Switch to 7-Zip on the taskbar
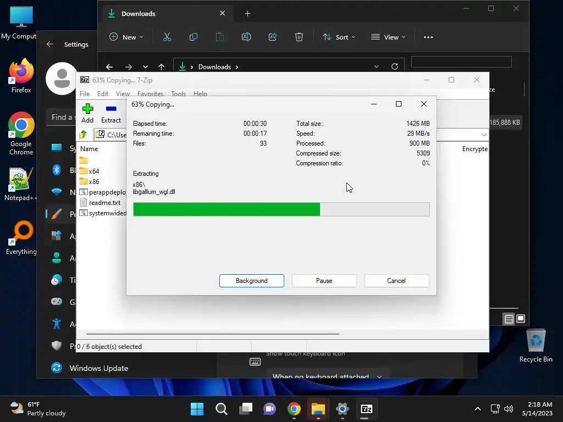The width and height of the screenshot is (563, 422). (366, 409)
